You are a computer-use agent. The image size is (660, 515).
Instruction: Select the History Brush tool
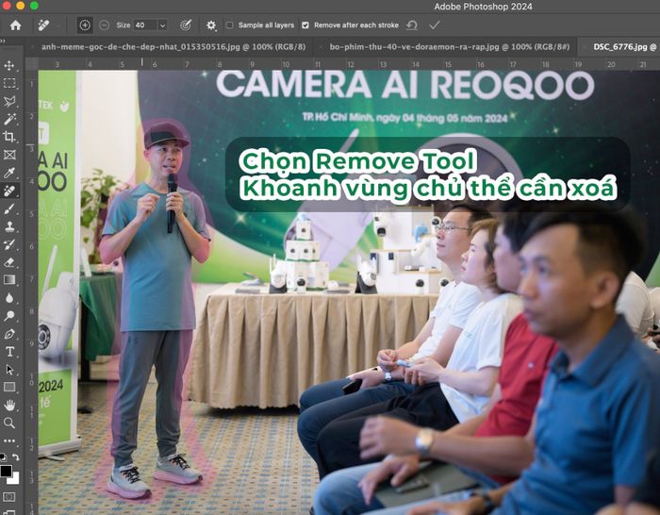[9, 244]
